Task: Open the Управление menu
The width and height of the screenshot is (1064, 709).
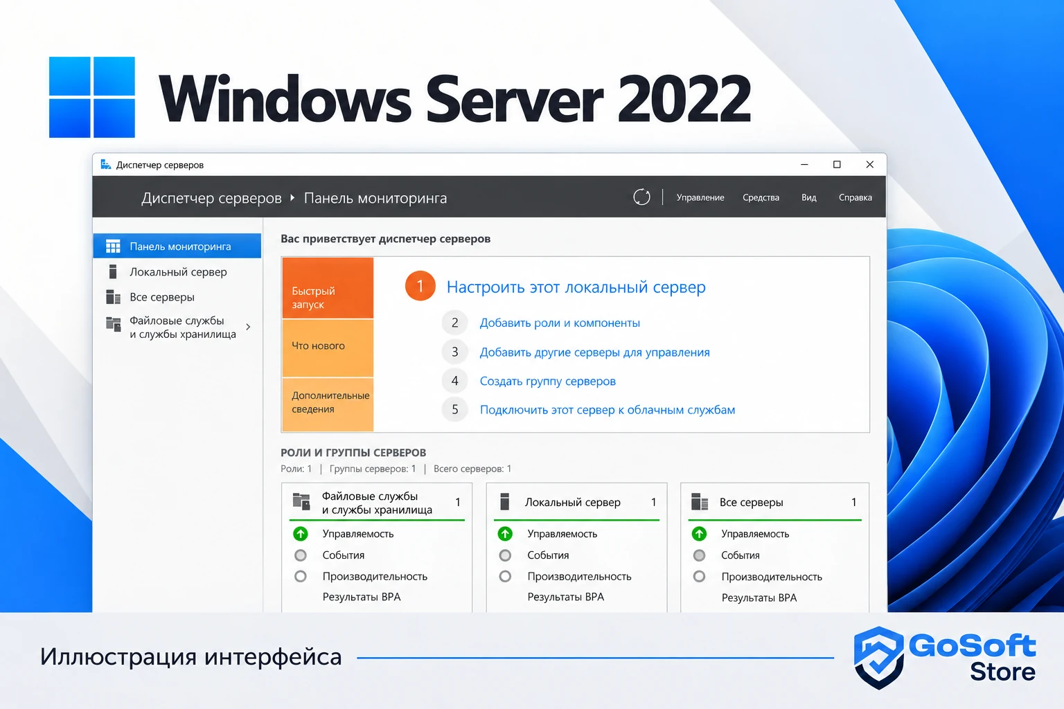Action: click(700, 197)
